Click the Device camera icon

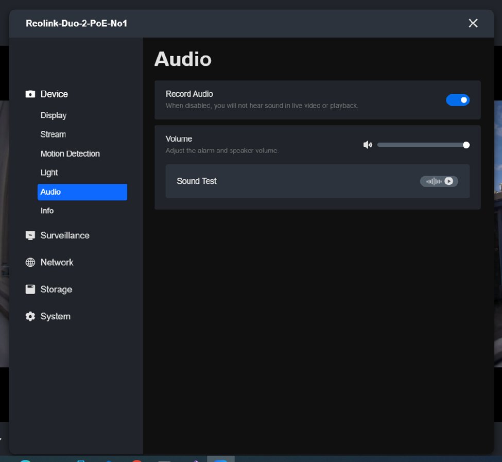click(x=30, y=94)
